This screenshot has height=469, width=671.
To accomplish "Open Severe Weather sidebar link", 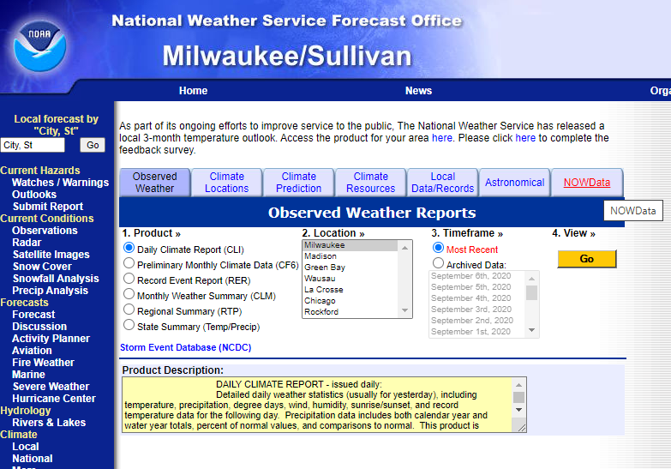I will click(x=51, y=387).
